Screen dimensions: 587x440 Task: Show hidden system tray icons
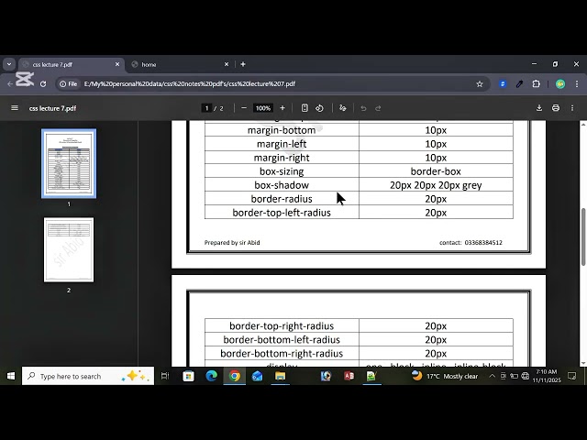(492, 376)
